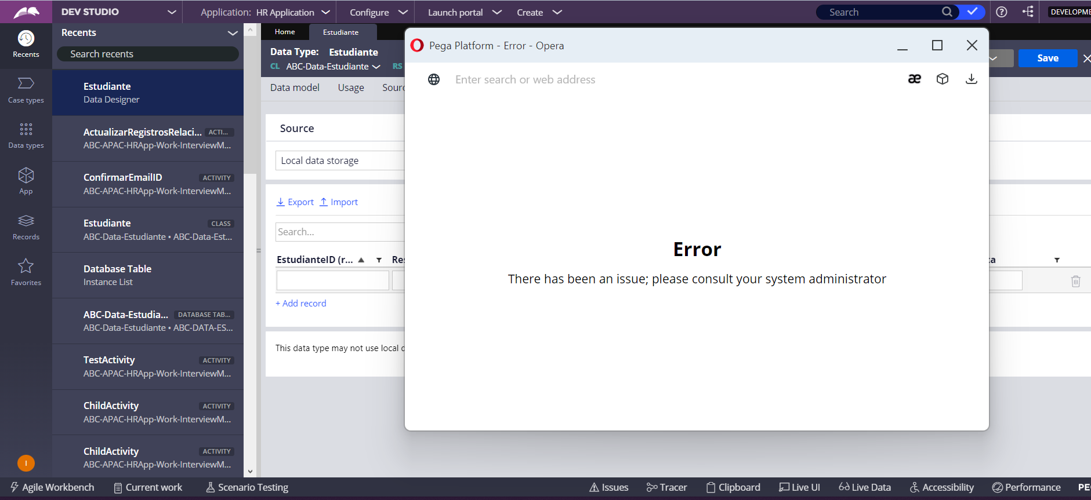Switch to the Home tab

(x=285, y=32)
